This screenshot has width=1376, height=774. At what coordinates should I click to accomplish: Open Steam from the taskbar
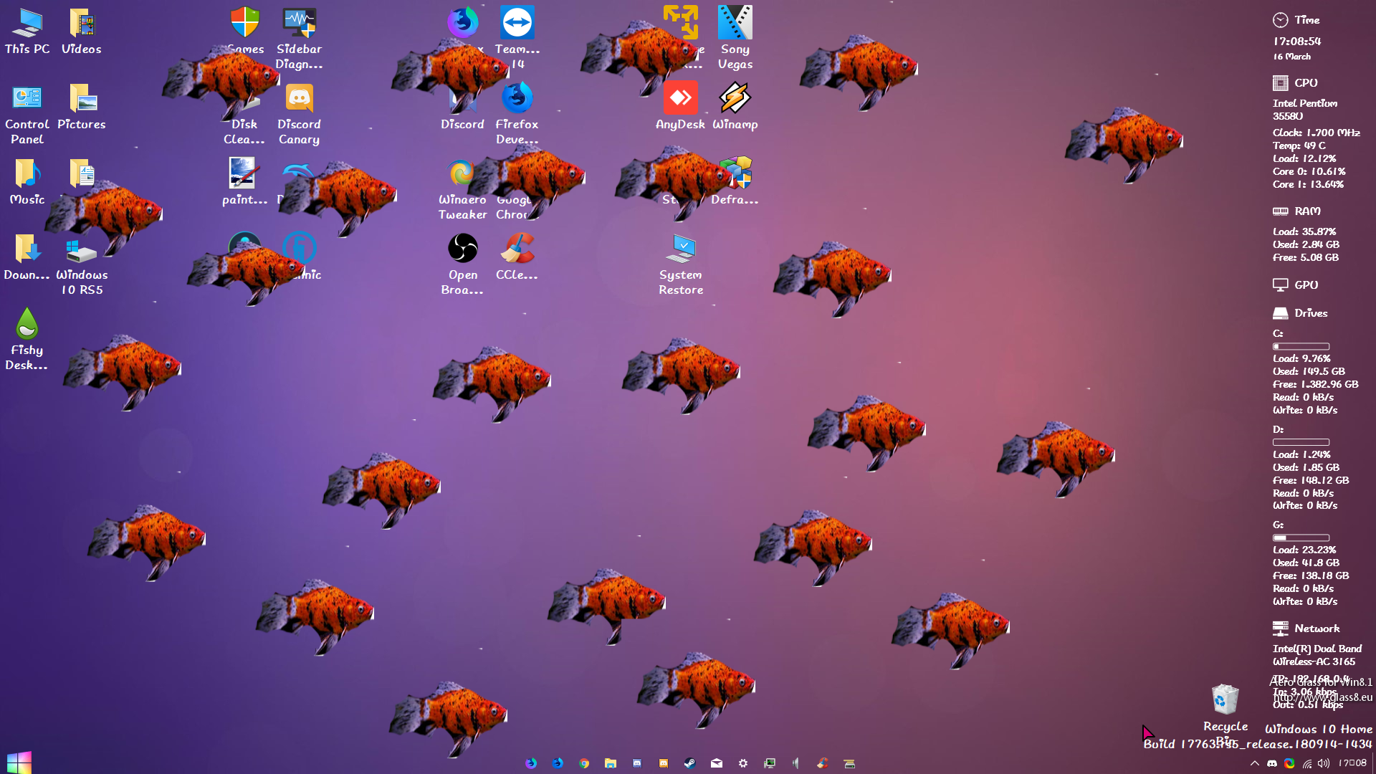tap(689, 763)
